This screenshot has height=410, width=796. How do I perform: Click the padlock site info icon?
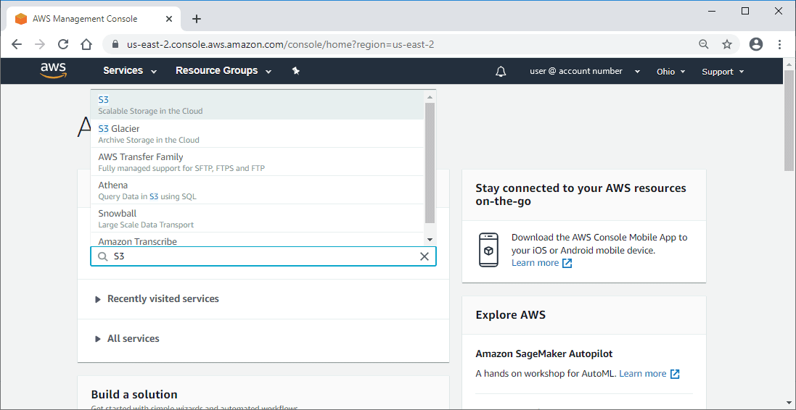tap(115, 45)
